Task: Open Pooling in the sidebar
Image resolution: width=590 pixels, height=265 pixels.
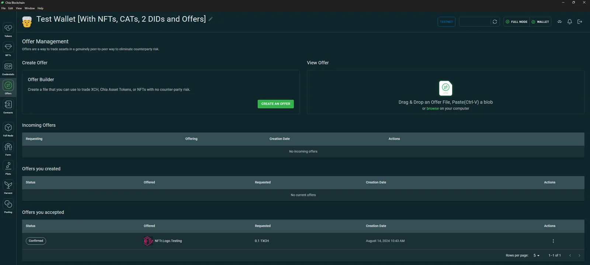Action: pyautogui.click(x=8, y=206)
